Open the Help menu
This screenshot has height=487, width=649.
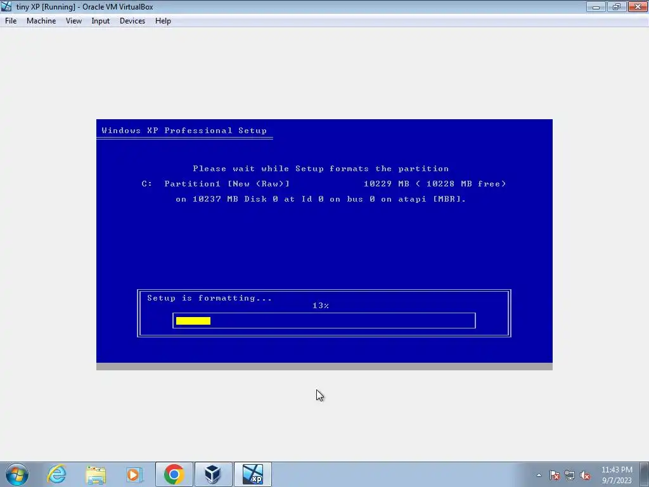(163, 21)
